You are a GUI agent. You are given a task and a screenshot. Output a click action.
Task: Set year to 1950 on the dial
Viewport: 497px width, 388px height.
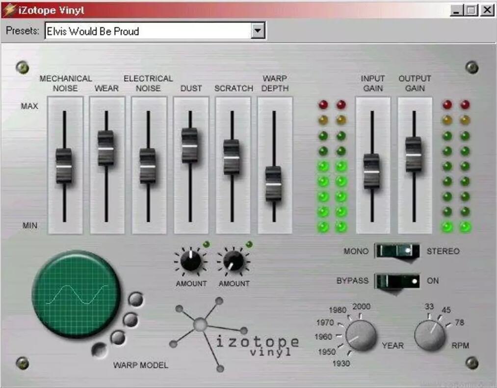(x=326, y=352)
